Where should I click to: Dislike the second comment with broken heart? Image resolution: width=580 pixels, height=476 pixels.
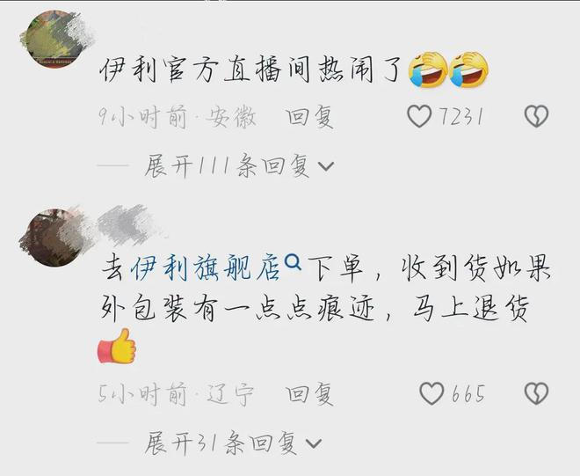[x=536, y=393]
